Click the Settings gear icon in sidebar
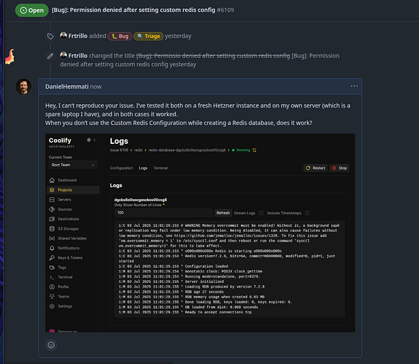419x364 pixels. pos(52,306)
